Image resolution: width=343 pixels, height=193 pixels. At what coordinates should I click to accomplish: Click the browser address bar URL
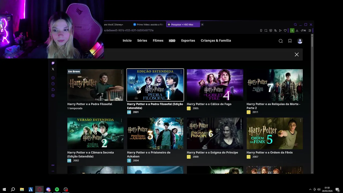tap(129, 31)
